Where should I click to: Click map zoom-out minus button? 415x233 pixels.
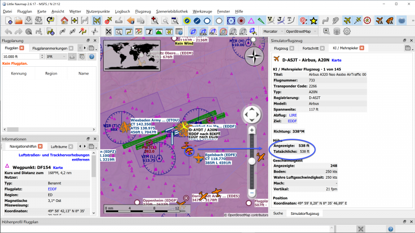[x=252, y=193]
